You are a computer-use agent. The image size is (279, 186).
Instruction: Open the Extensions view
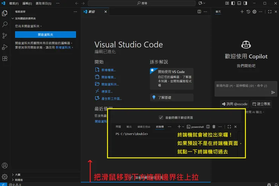[x=5, y=58]
